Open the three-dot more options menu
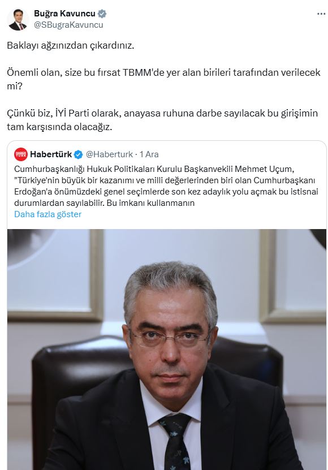The height and width of the screenshot is (470, 328). (x=321, y=14)
